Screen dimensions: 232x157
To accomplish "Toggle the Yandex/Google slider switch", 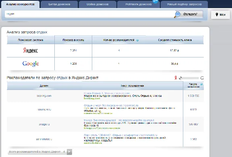I will click(188, 78).
